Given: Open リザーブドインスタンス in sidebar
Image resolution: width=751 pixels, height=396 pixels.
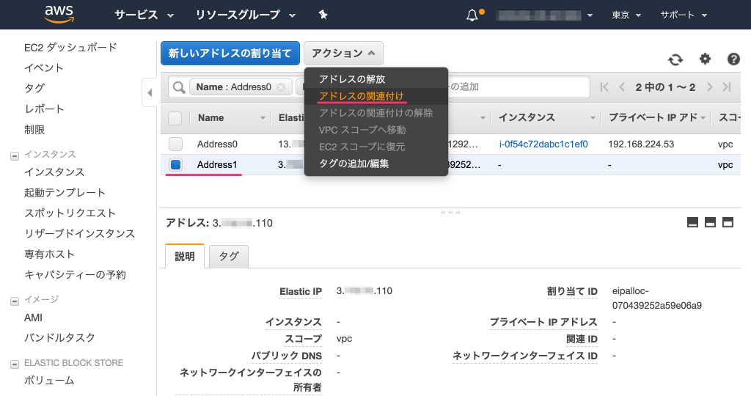Looking at the screenshot, I should (79, 234).
